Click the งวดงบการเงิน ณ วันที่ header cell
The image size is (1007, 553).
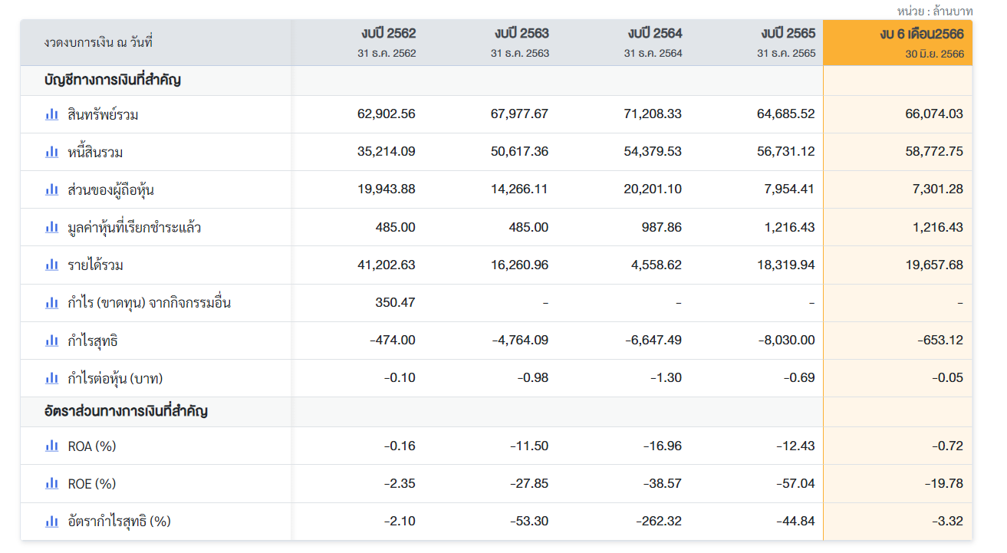98,43
